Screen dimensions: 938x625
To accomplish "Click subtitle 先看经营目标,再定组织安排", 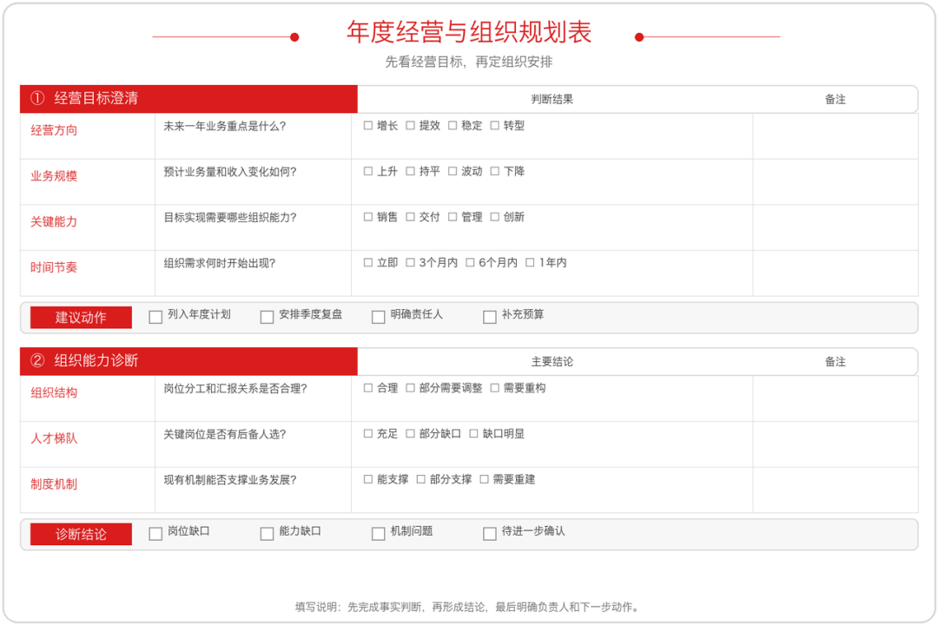I will click(468, 62).
